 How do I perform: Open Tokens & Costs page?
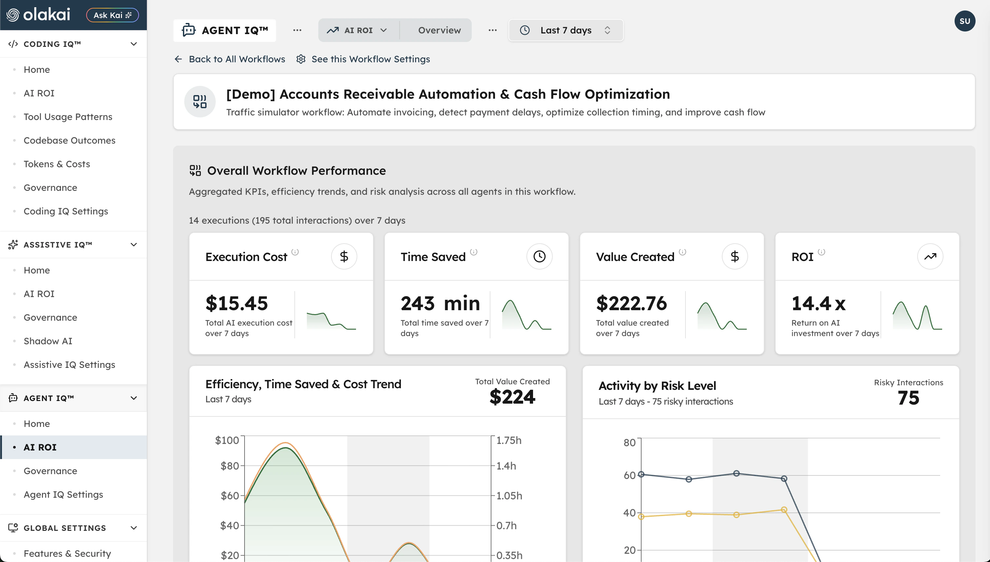[57, 164]
